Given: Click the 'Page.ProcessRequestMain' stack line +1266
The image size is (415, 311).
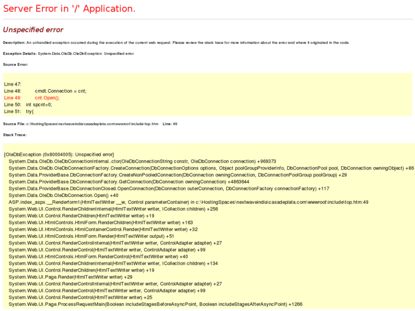Looking at the screenshot, I should click(x=156, y=304).
